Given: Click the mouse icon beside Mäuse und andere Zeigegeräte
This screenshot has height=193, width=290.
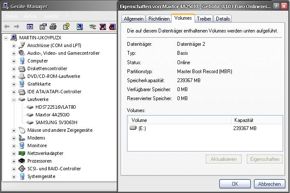Looking at the screenshot, I should (x=22, y=130).
